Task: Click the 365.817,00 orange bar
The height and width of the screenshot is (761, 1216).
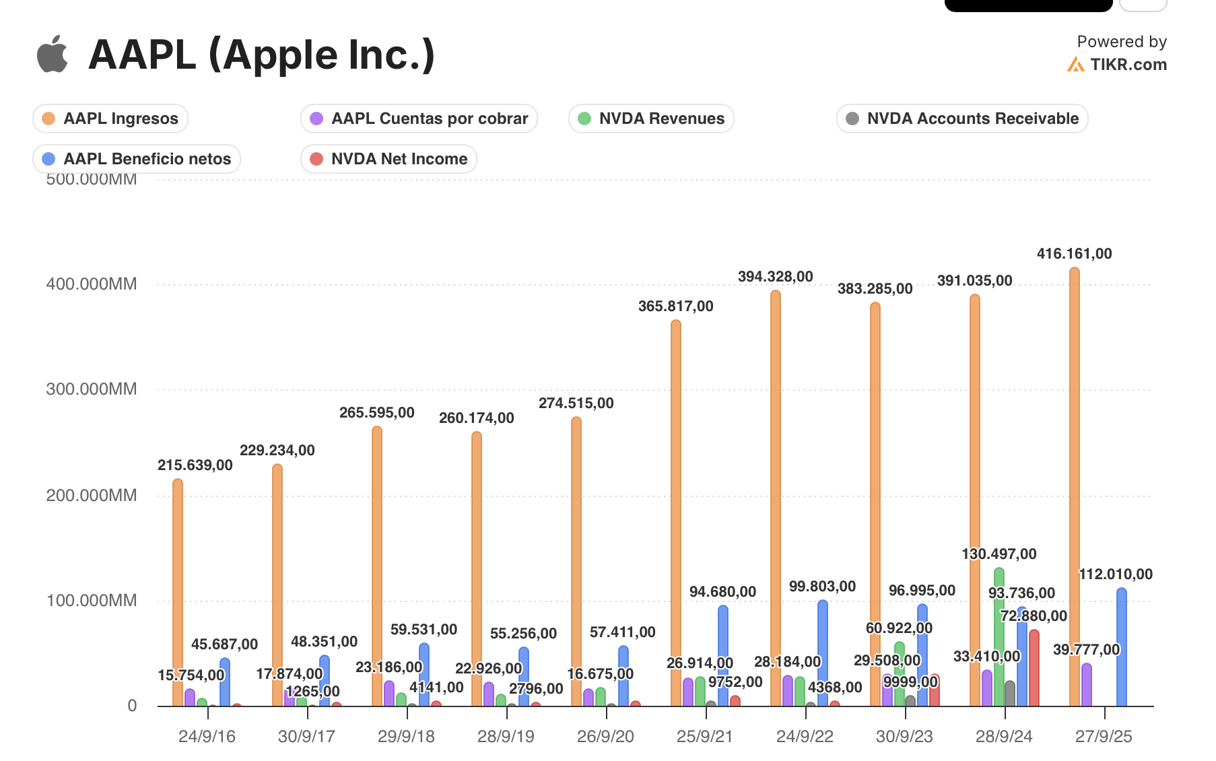Action: (676, 512)
